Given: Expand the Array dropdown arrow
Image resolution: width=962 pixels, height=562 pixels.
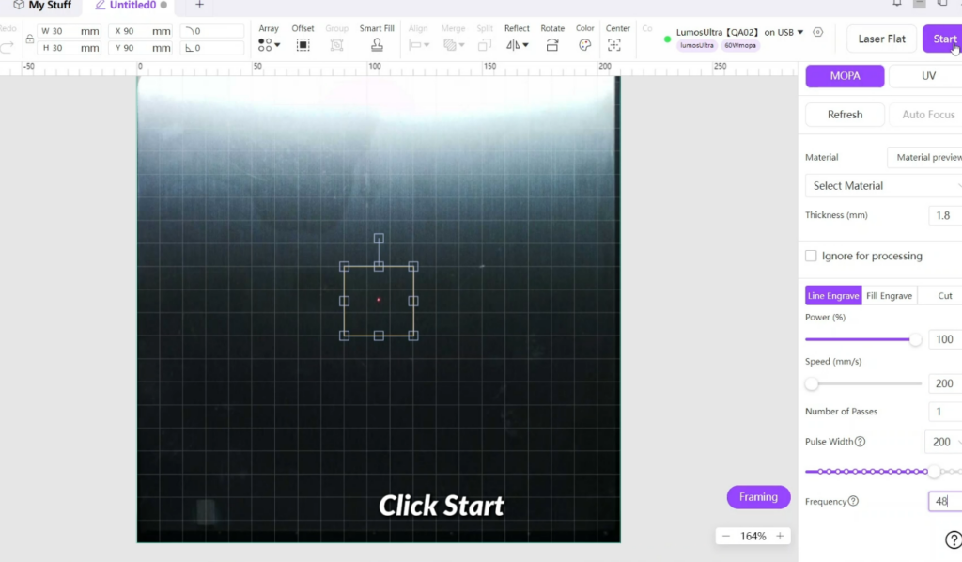Looking at the screenshot, I should pyautogui.click(x=277, y=45).
